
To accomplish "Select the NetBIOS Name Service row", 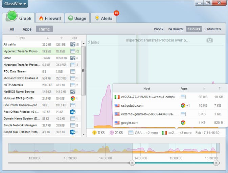I will pos(42,92).
